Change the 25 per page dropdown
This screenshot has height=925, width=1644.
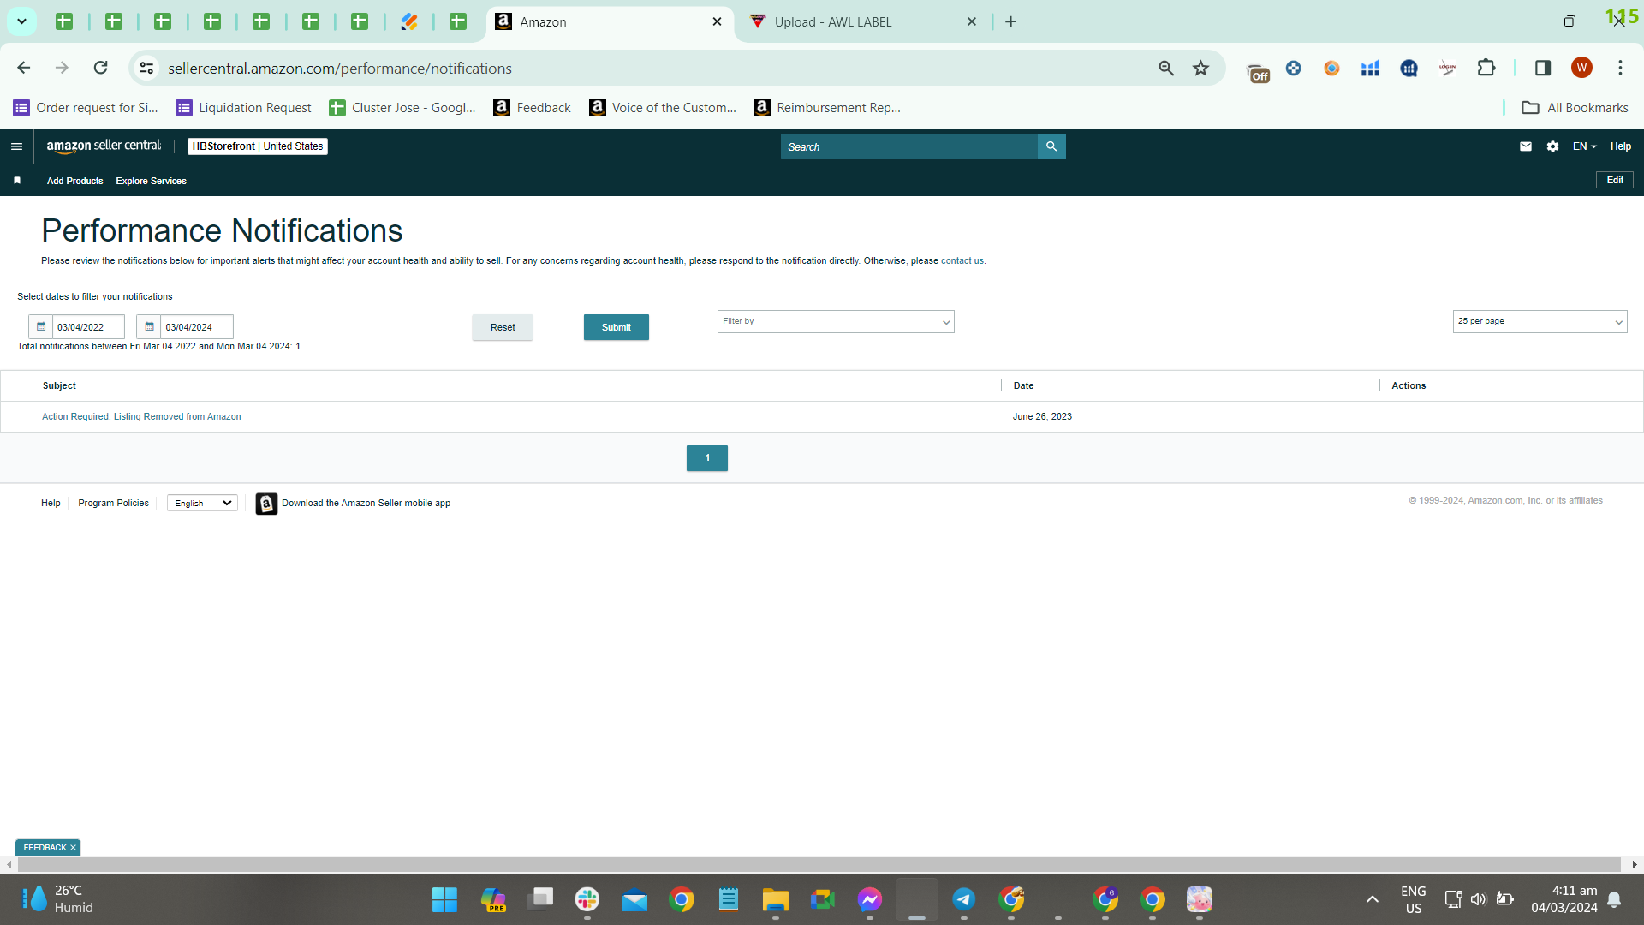tap(1540, 321)
